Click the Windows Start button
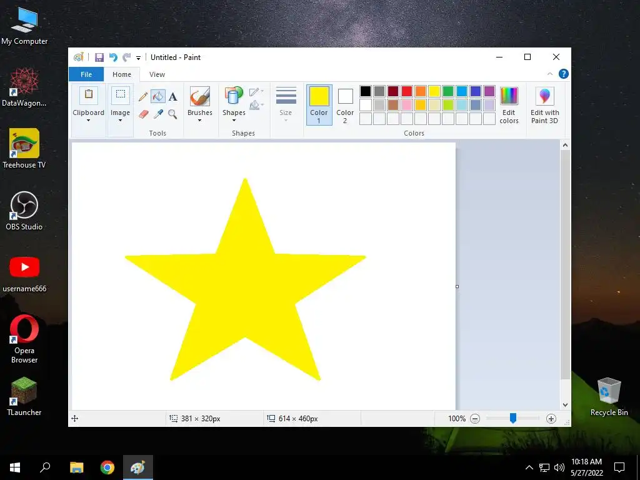The image size is (640, 480). pyautogui.click(x=15, y=467)
